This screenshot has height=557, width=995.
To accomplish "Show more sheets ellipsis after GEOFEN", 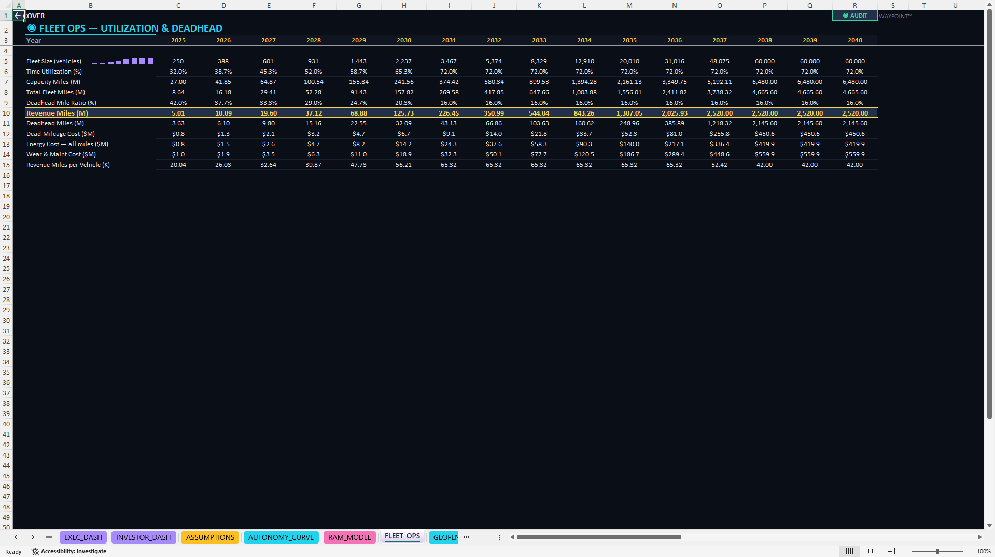I will click(466, 537).
